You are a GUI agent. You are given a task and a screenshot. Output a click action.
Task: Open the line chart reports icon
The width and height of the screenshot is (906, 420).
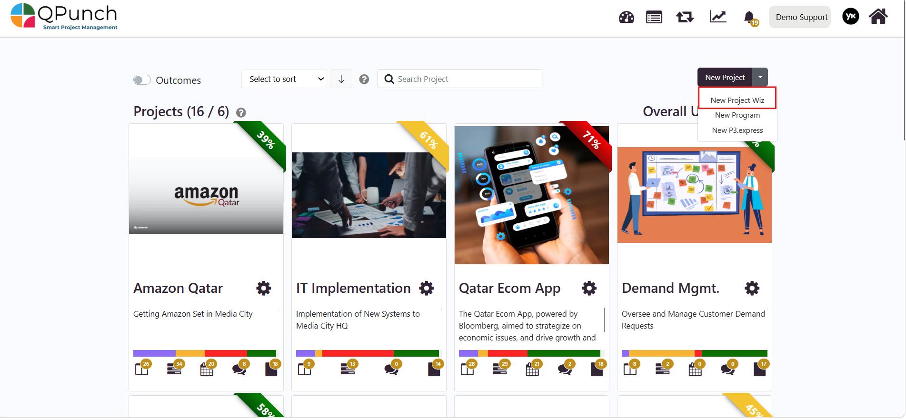point(718,17)
